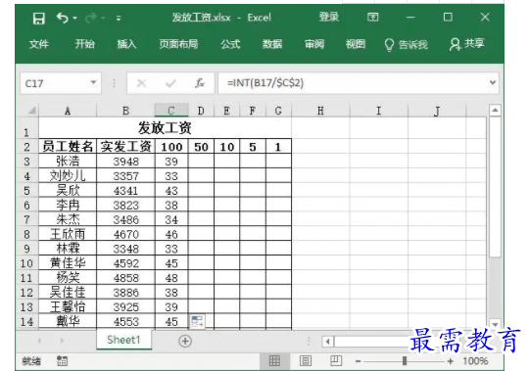The width and height of the screenshot is (529, 371).
Task: Click C column value 46
Action: coord(171,234)
